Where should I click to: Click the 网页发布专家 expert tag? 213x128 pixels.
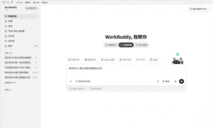83,81
